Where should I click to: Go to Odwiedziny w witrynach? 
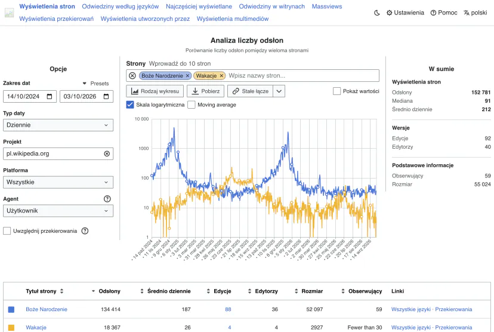click(272, 7)
